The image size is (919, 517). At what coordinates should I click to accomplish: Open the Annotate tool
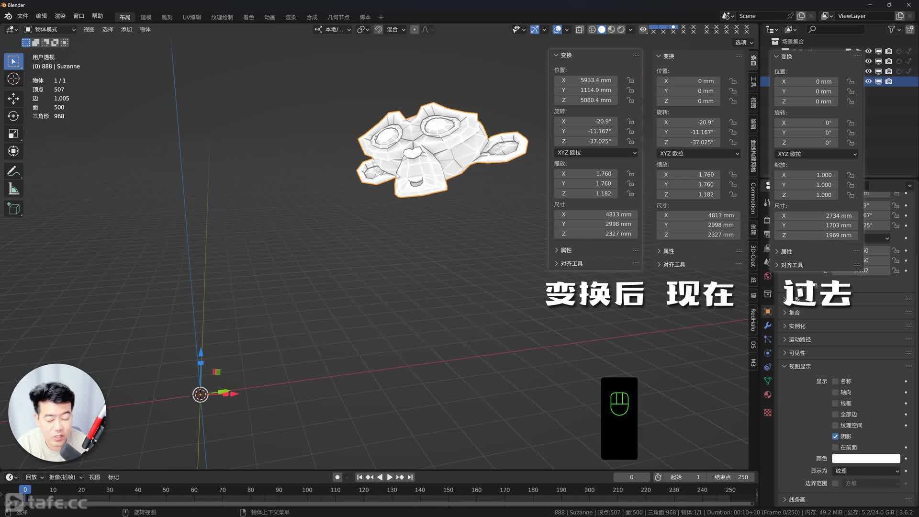tap(13, 171)
